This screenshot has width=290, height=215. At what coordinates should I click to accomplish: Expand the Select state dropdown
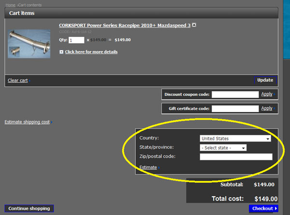[223, 148]
